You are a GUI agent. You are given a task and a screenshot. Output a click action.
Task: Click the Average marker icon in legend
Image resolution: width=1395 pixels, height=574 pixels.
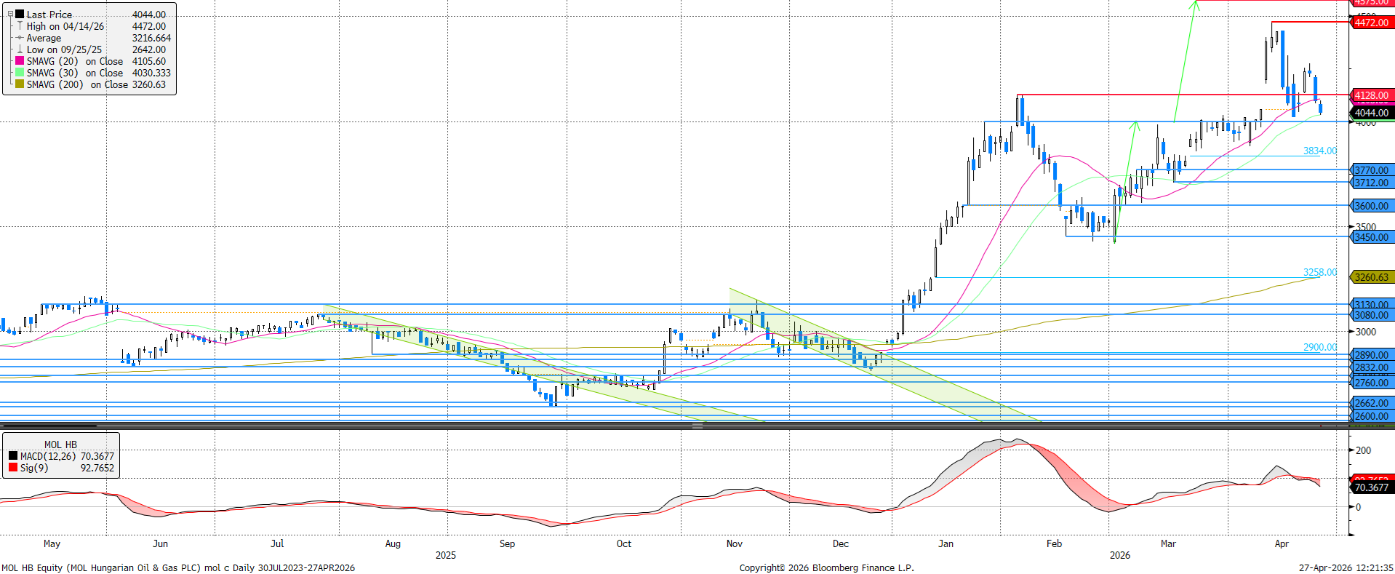click(20, 38)
